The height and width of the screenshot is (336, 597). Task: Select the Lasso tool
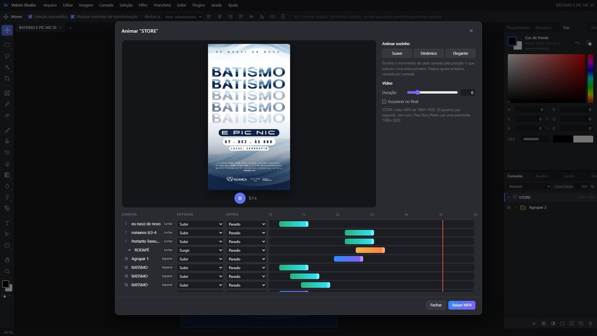[7, 56]
